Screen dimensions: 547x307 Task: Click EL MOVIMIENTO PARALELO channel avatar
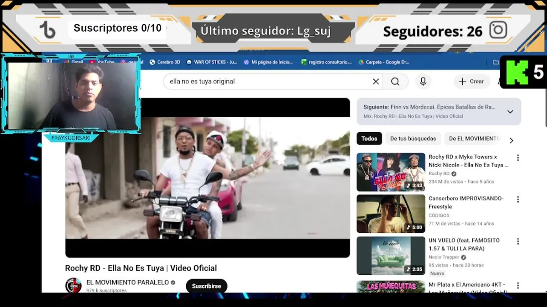coord(73,285)
